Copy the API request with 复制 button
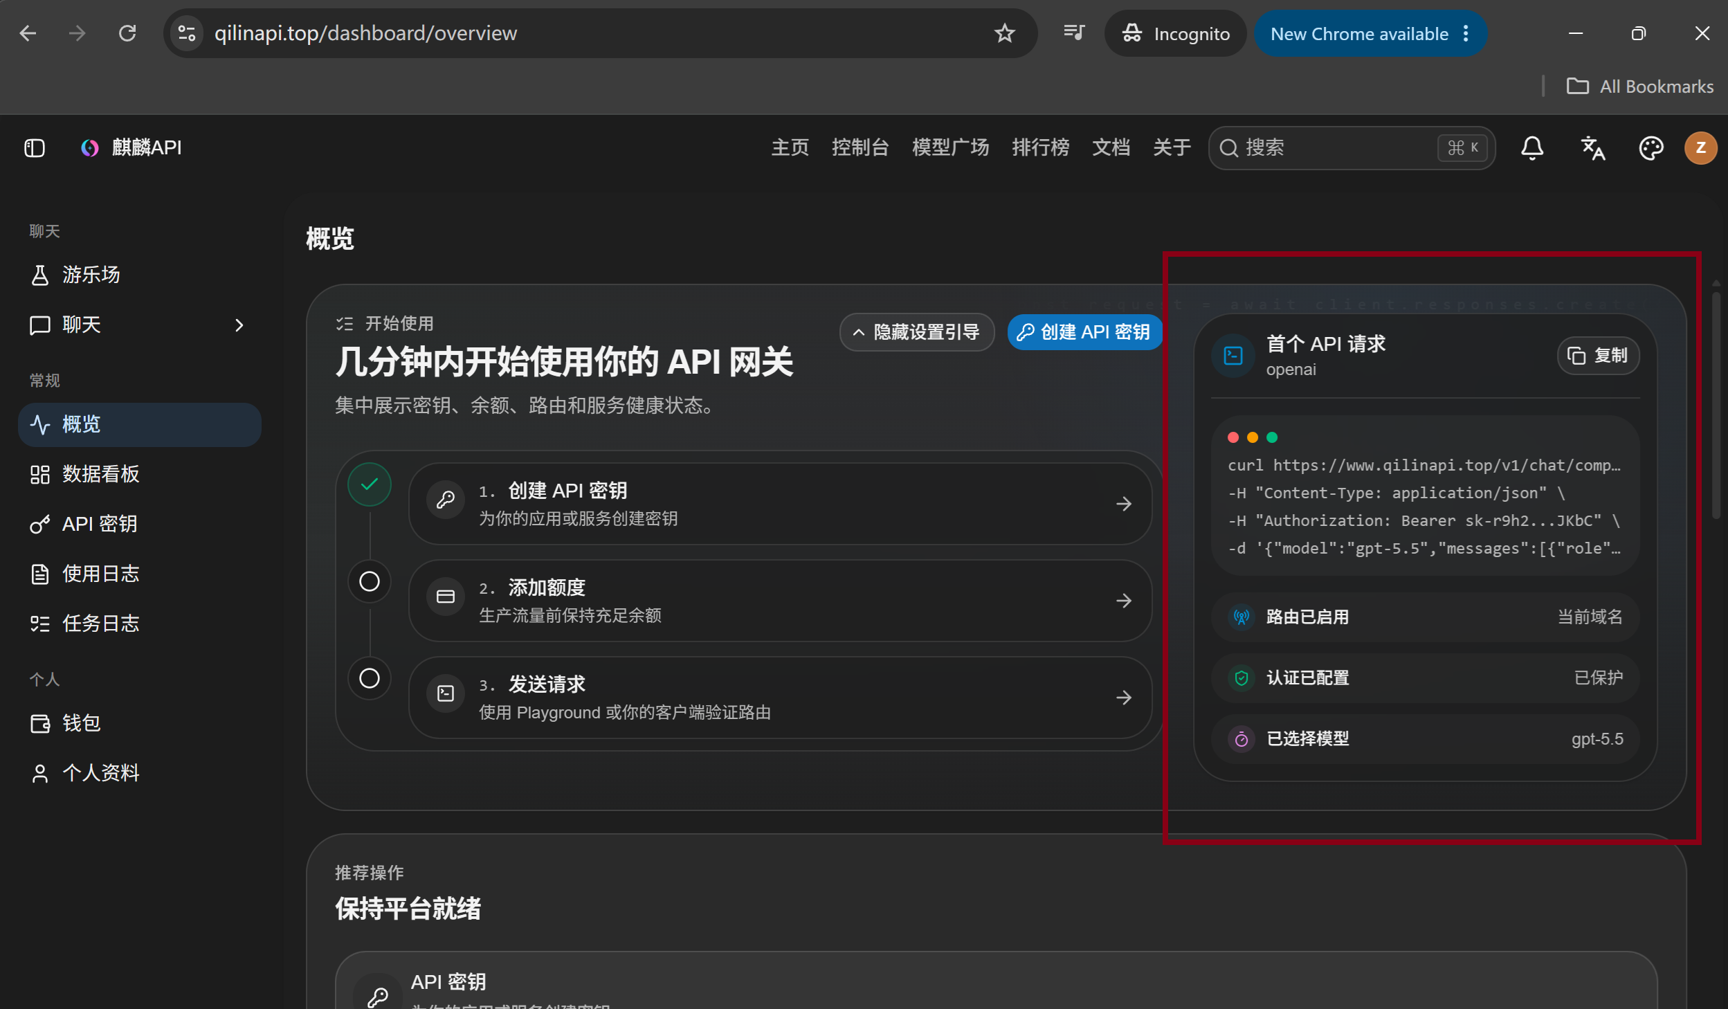 point(1598,356)
